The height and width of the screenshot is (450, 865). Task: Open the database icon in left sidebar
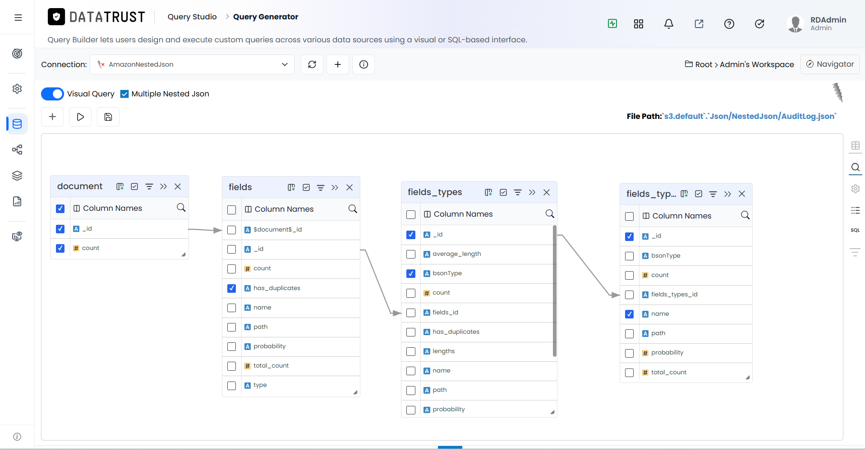click(x=17, y=124)
